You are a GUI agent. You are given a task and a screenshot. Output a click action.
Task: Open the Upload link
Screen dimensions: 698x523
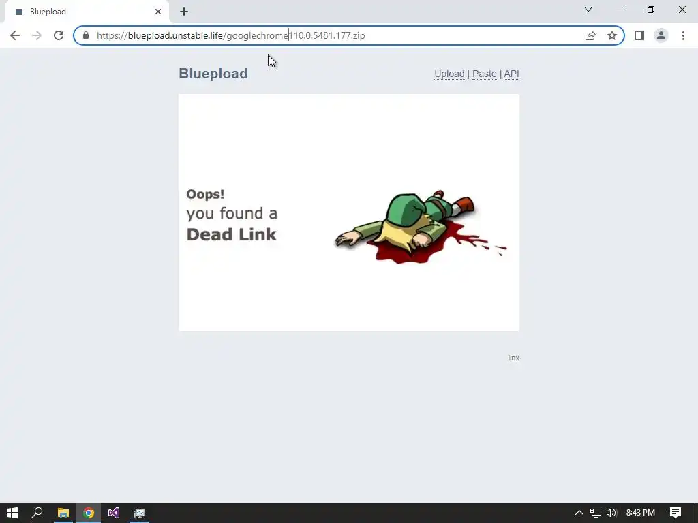(449, 74)
